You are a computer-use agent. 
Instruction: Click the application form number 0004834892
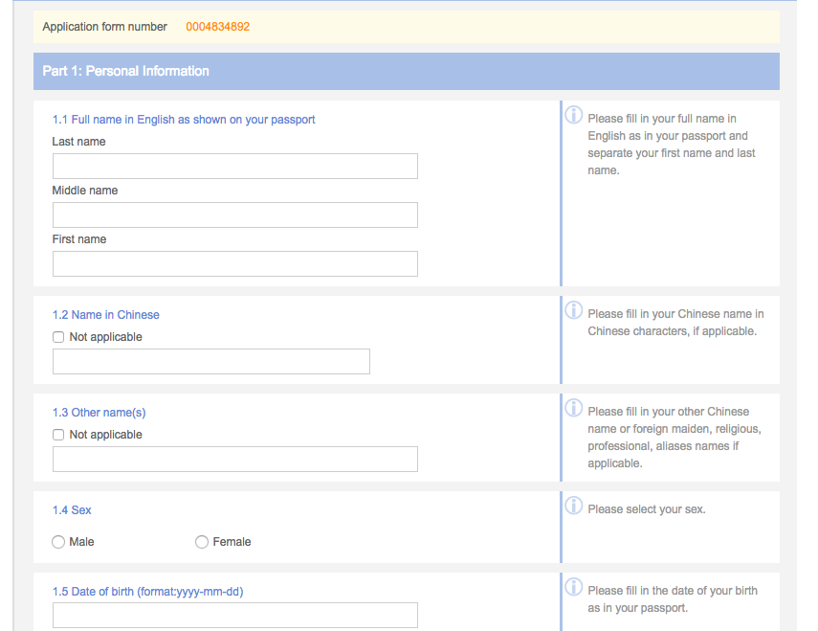[x=217, y=27]
